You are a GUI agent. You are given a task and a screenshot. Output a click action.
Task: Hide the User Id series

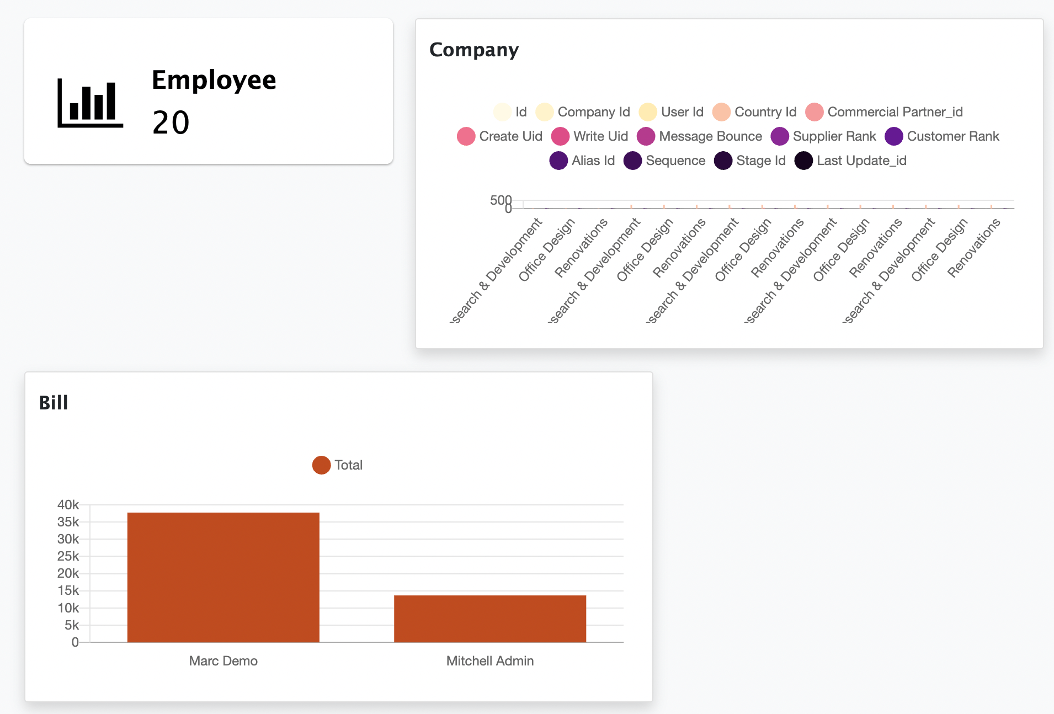pyautogui.click(x=671, y=112)
